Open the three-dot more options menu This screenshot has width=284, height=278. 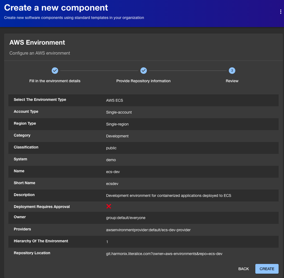[x=280, y=12]
